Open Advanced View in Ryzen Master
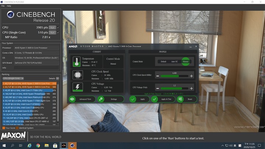This screenshot has height=149, width=265. [82, 99]
